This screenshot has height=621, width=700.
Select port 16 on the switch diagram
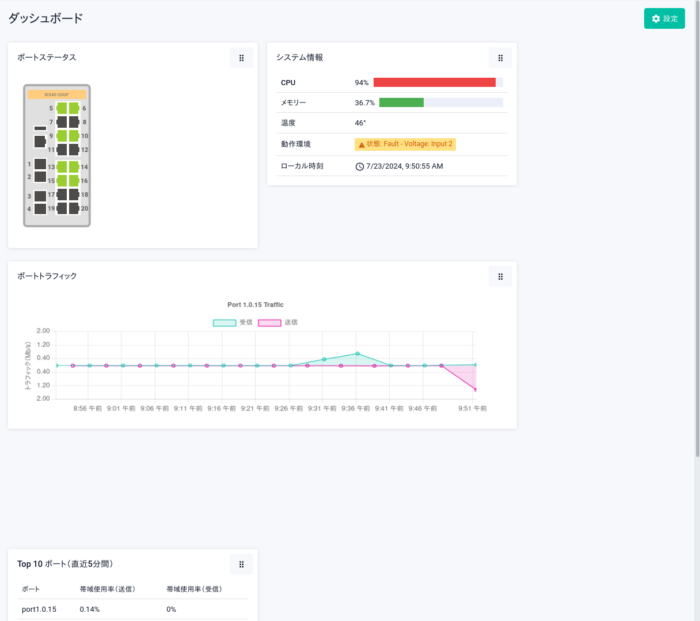tap(74, 181)
